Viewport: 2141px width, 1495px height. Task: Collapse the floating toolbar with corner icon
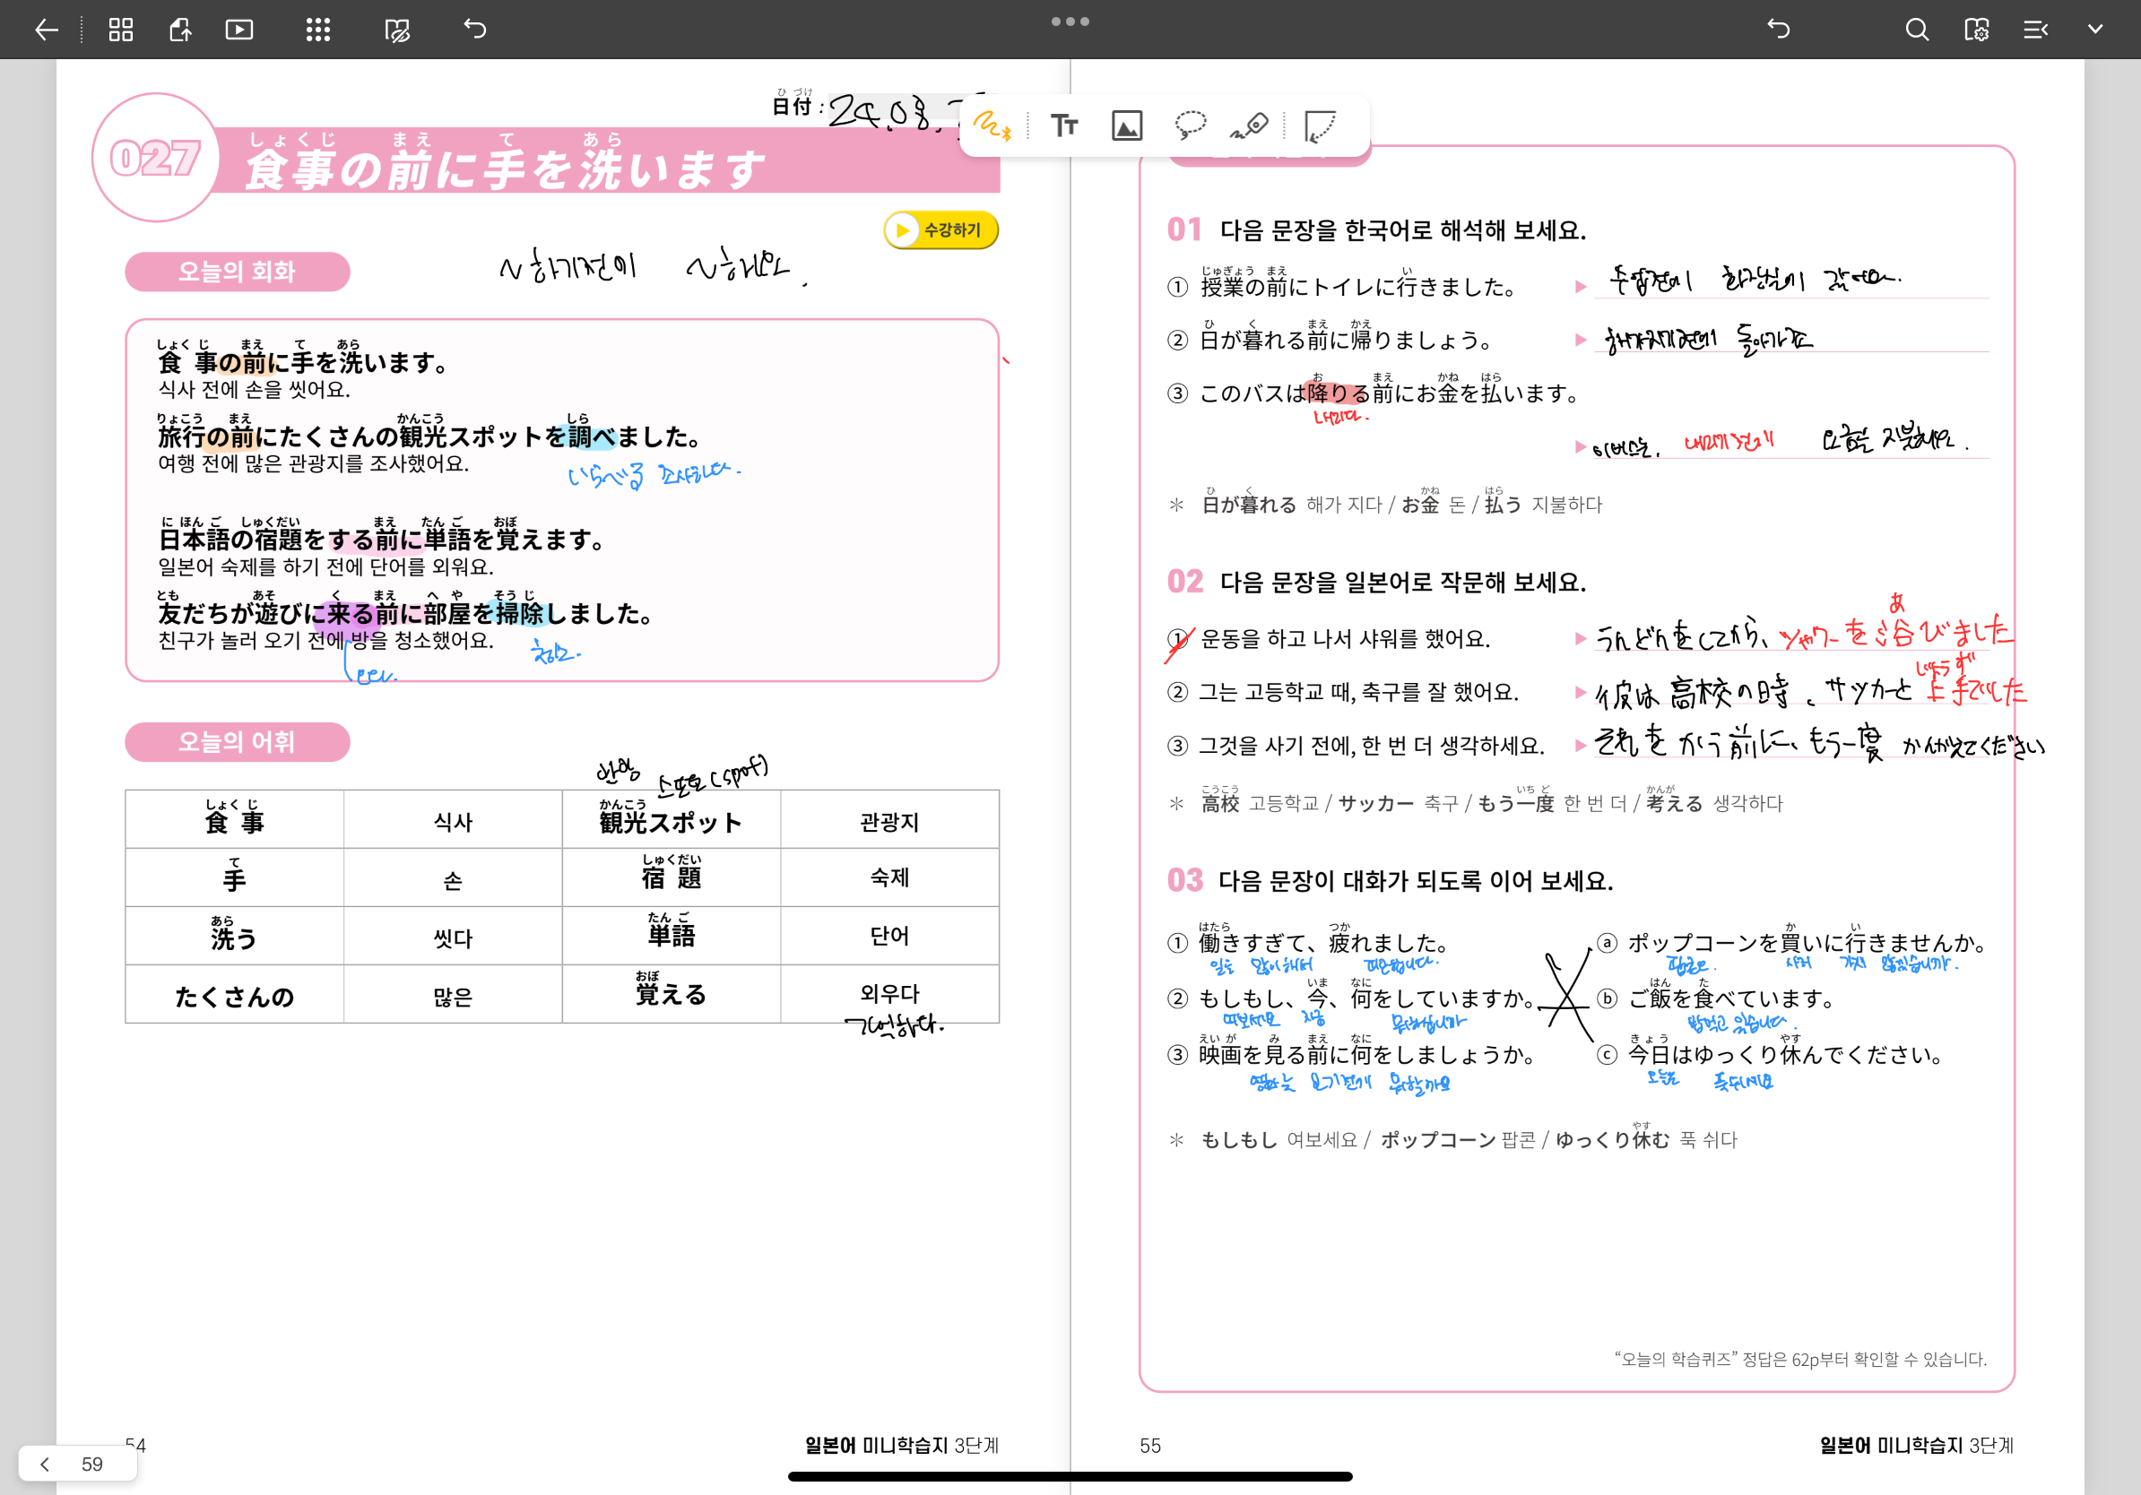[1320, 125]
